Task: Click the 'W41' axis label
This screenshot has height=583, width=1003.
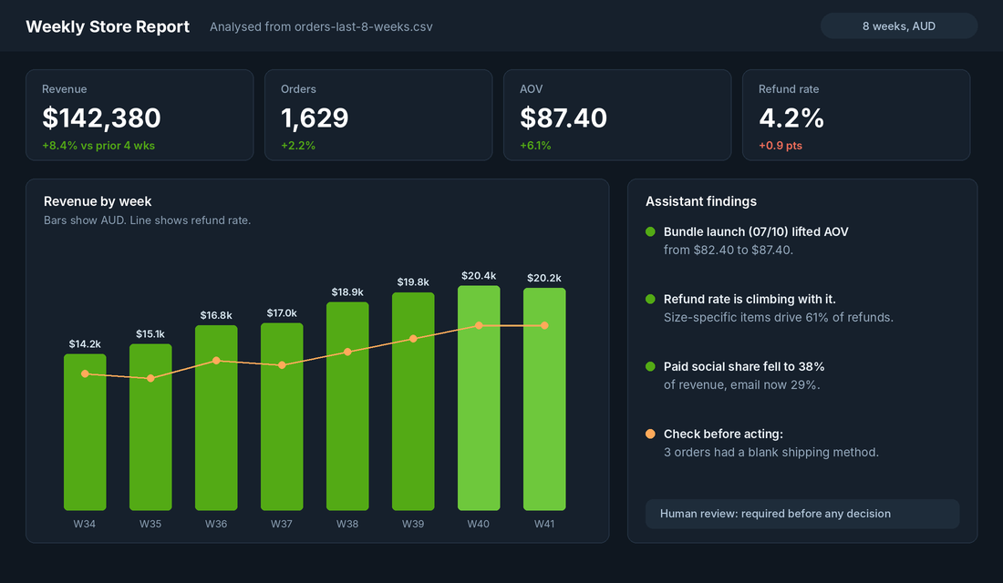Action: pos(544,524)
